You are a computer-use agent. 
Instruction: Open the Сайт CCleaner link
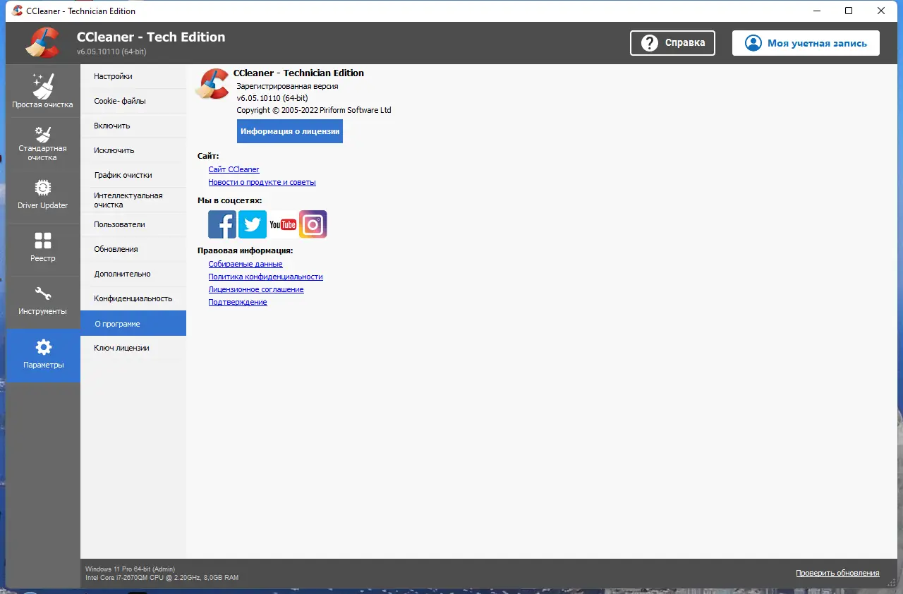[234, 169]
